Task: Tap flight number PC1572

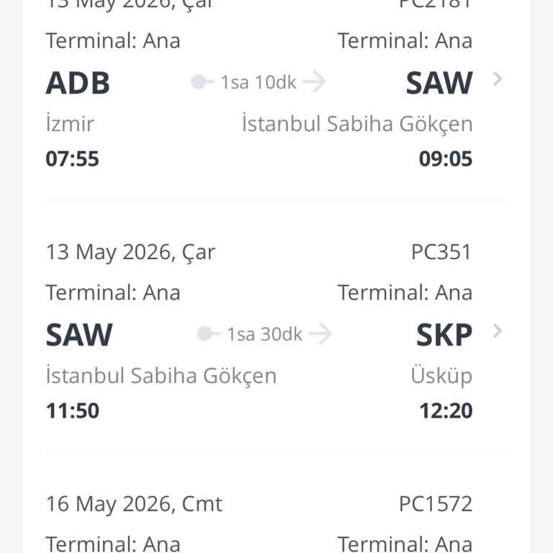Action: click(435, 504)
